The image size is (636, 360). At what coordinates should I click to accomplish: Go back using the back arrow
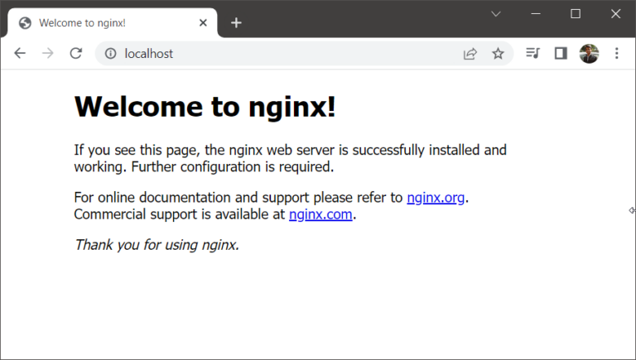[20, 54]
